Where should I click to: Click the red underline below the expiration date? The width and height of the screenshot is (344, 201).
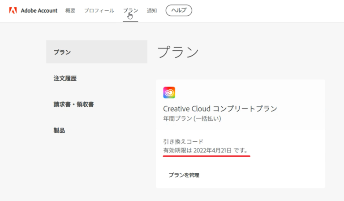(x=206, y=156)
